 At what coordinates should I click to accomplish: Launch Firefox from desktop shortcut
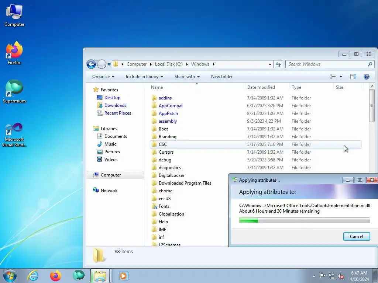click(x=14, y=53)
